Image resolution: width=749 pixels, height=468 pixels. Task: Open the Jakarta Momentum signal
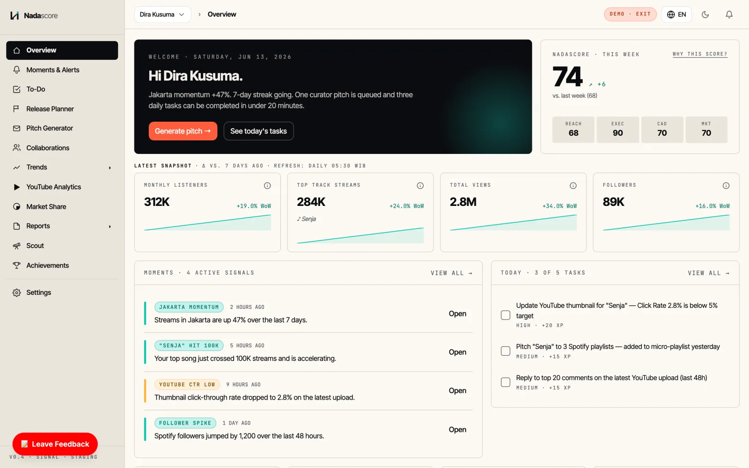(x=457, y=314)
